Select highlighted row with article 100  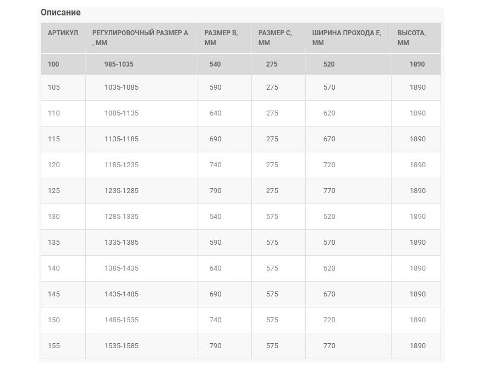point(241,64)
